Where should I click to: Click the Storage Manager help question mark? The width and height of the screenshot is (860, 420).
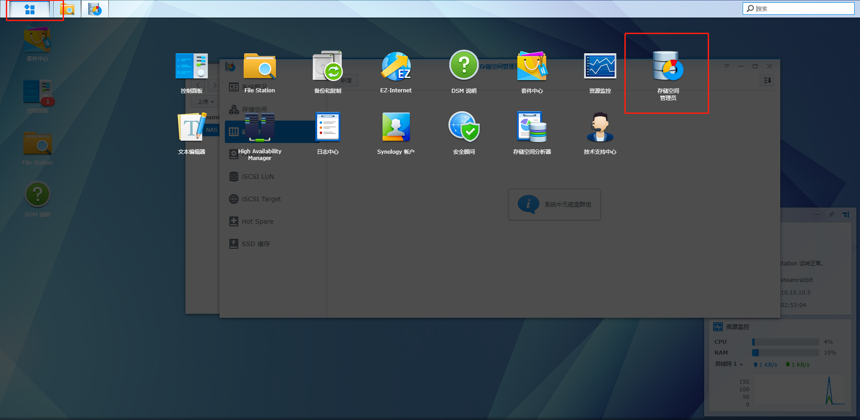(x=727, y=66)
